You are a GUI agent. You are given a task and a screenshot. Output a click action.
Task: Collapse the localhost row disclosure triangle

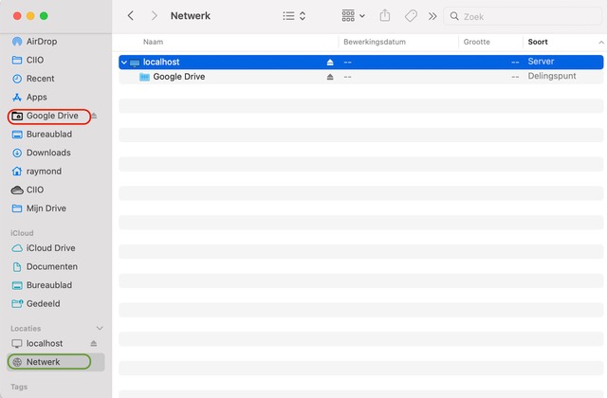124,62
